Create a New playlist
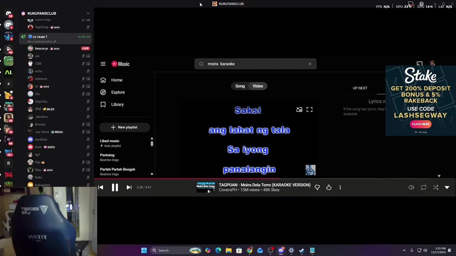The image size is (456, 256). point(124,127)
